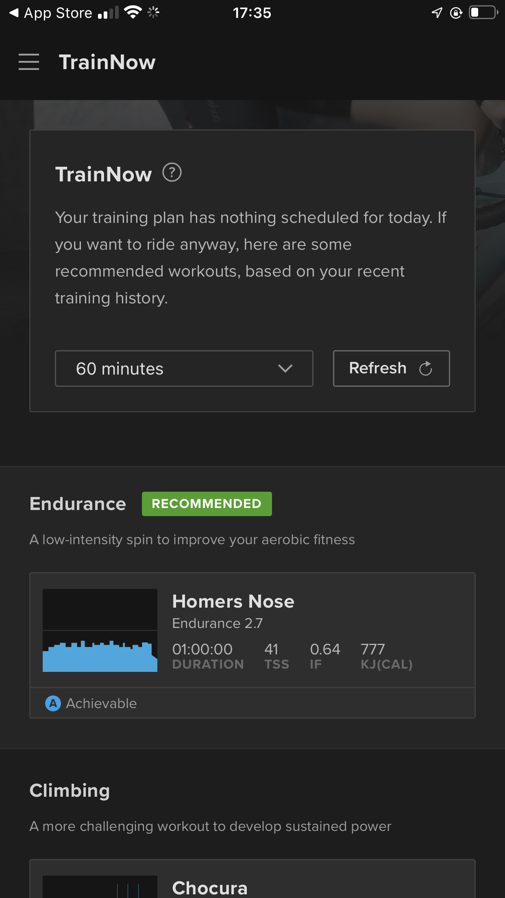505x898 pixels.
Task: Tap the location arrow status icon
Action: point(437,13)
